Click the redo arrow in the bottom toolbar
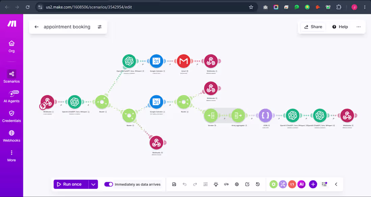 tap(195, 184)
